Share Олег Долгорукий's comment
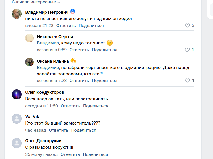 point(95,154)
